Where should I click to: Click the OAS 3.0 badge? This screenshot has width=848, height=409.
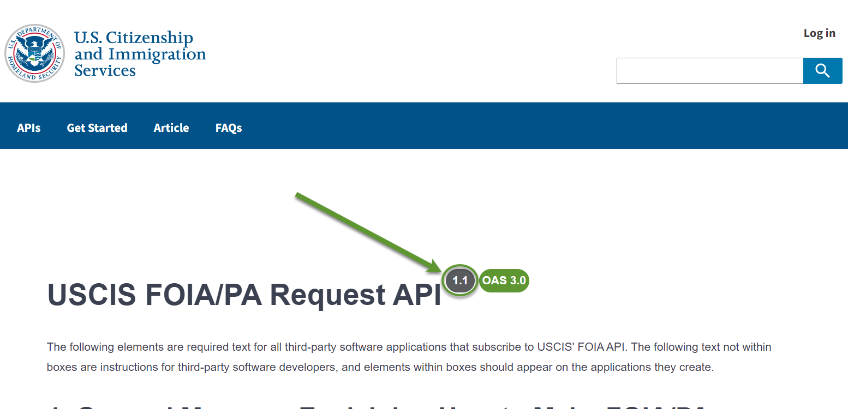point(504,281)
